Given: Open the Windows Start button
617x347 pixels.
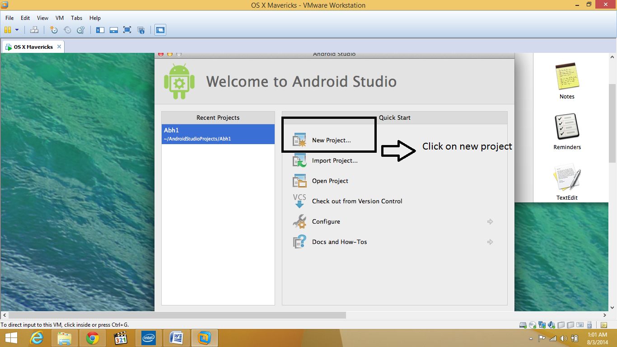Looking at the screenshot, I should [x=11, y=338].
